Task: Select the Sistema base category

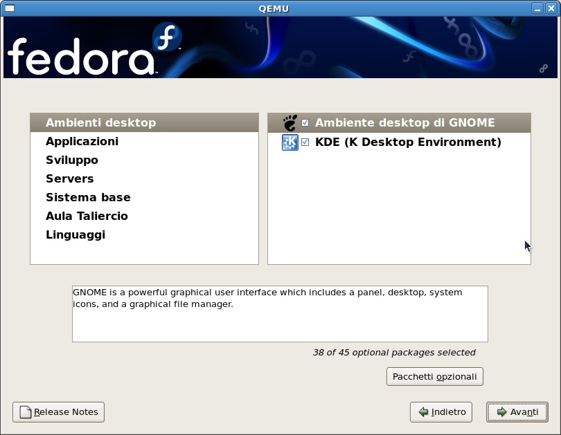Action: [144, 198]
